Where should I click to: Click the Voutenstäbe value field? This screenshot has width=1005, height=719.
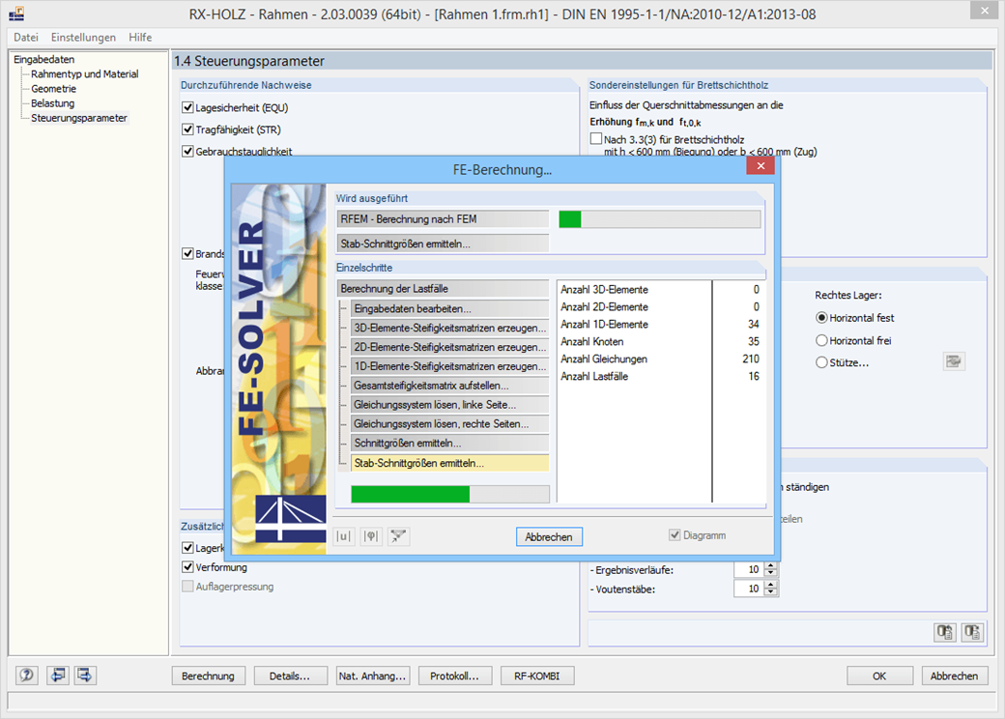pos(749,589)
